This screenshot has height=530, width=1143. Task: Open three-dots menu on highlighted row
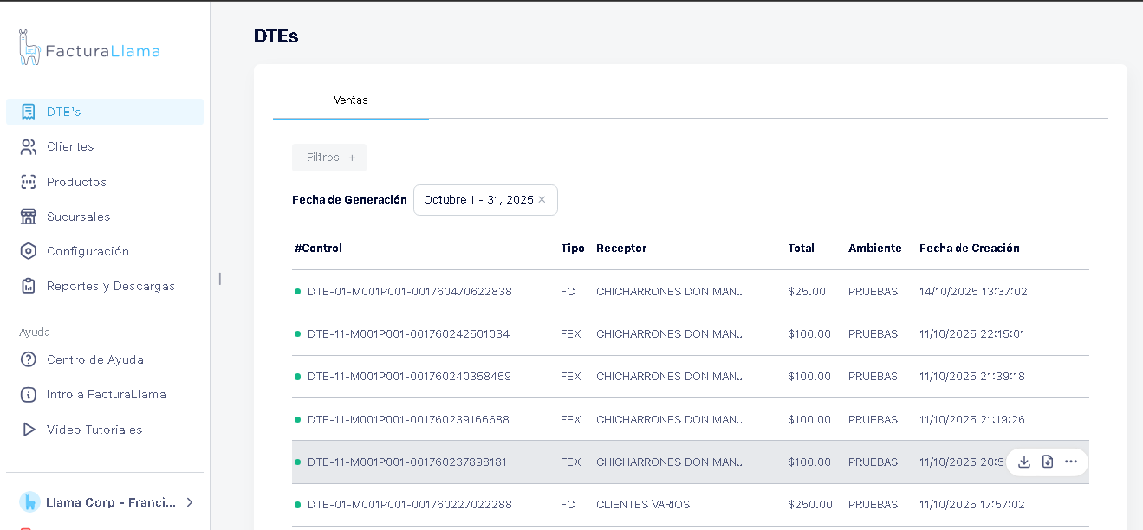pos(1071,462)
